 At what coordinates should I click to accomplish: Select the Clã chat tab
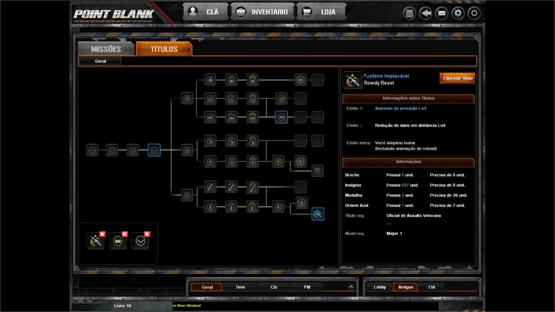pyautogui.click(x=274, y=287)
